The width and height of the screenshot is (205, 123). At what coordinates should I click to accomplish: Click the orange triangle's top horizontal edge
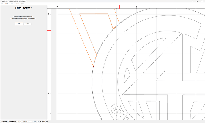click(94, 14)
